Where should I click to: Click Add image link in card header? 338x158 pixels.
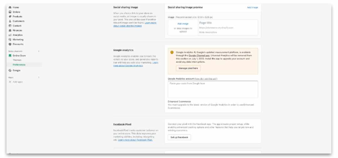(x=253, y=7)
